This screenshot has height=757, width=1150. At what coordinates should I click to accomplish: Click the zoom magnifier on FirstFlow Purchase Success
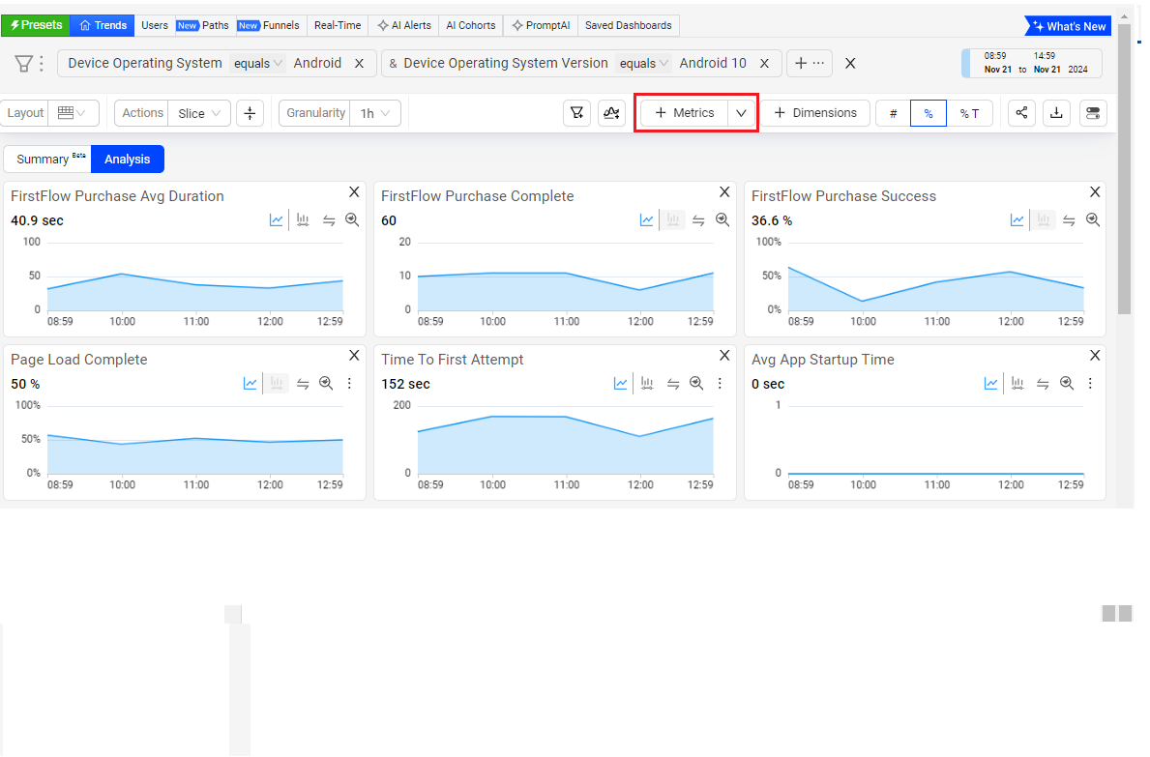[x=1093, y=220]
